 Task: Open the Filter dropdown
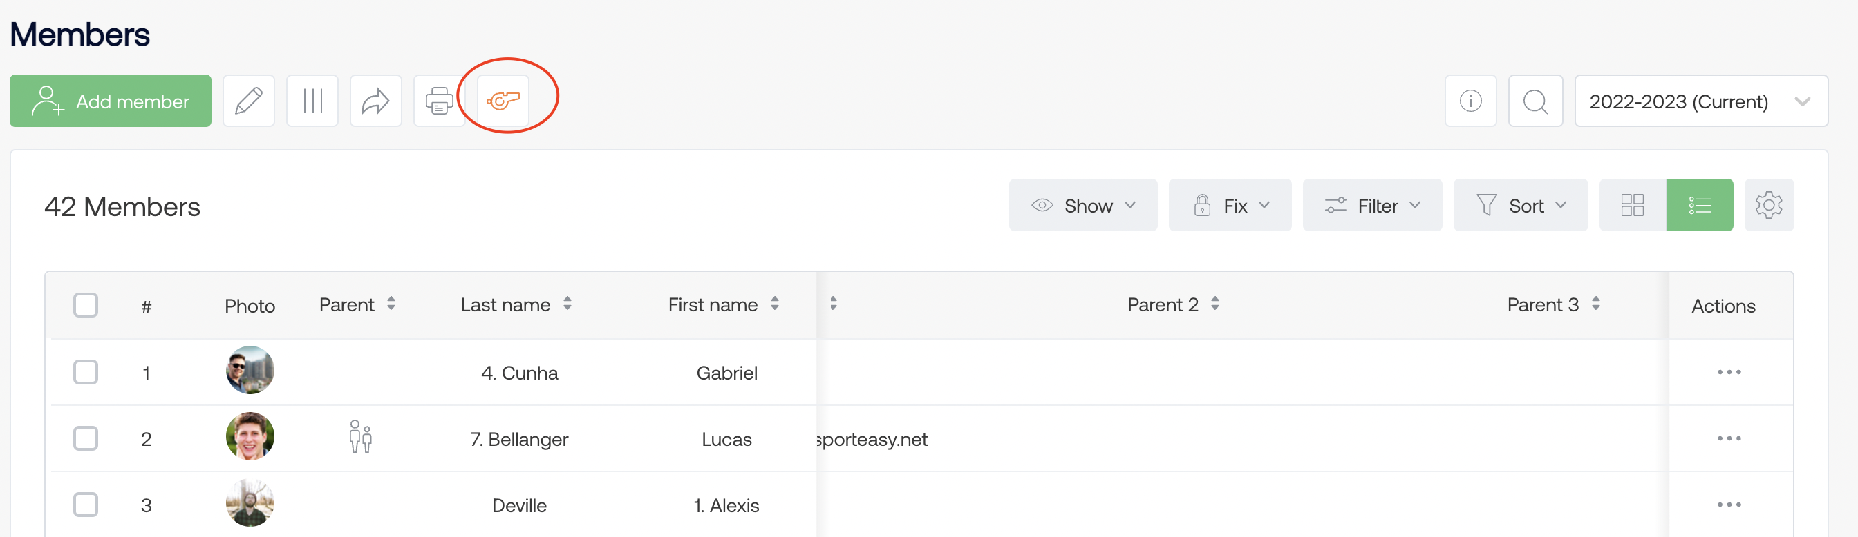coord(1372,205)
